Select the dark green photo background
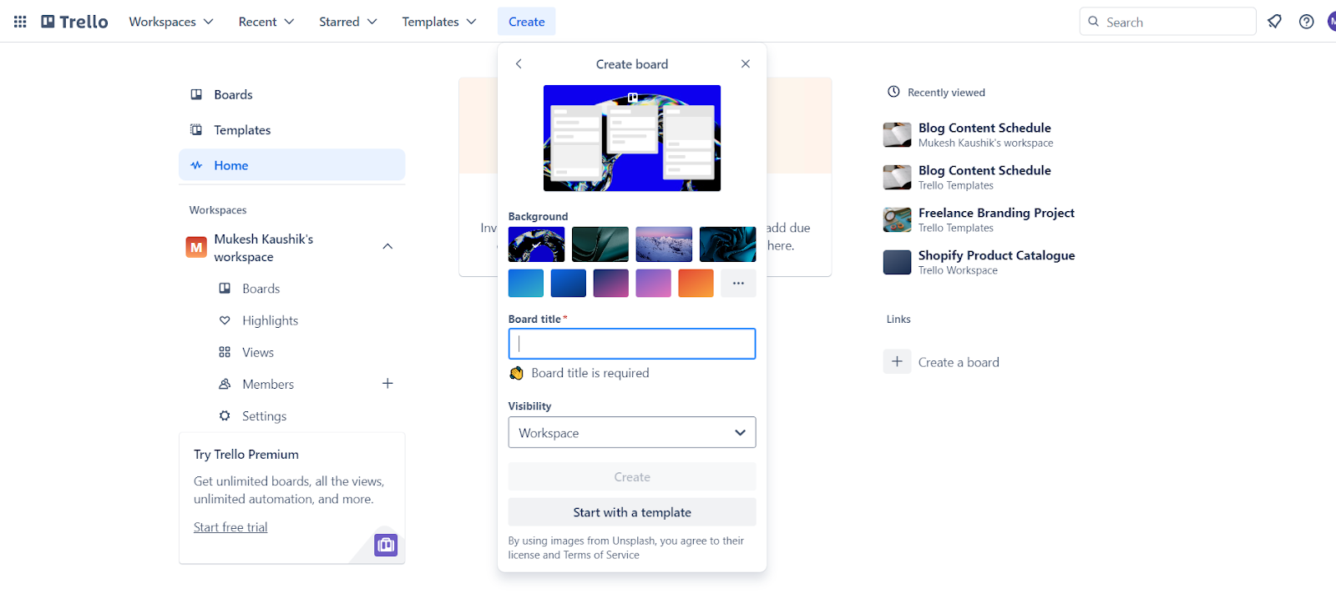The height and width of the screenshot is (594, 1336). 600,244
